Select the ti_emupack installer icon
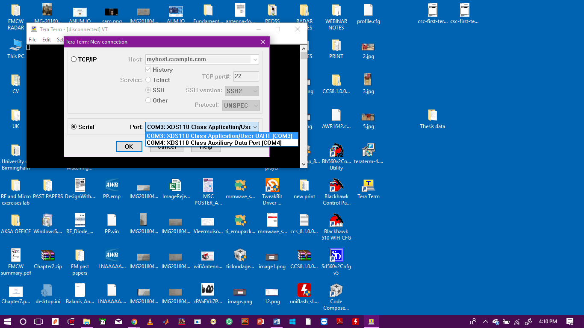 coord(240,224)
